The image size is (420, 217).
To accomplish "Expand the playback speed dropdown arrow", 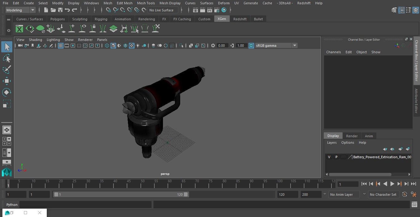I will 325,194.
